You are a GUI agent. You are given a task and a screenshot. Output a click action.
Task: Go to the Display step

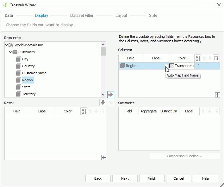tap(41, 16)
